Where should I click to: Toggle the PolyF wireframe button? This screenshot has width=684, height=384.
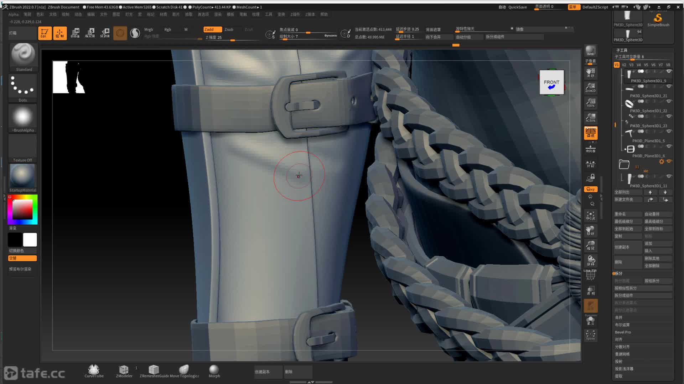[591, 275]
